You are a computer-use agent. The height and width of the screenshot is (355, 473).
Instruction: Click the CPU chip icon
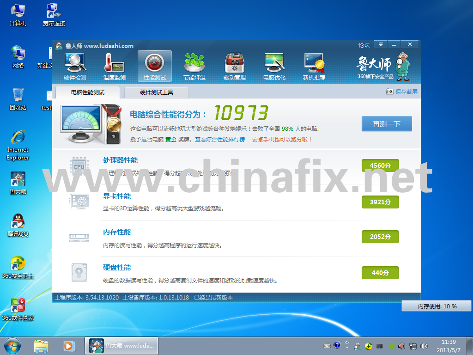(79, 166)
